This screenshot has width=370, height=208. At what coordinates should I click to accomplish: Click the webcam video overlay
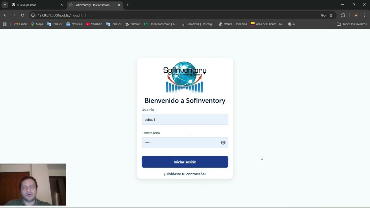(x=33, y=185)
